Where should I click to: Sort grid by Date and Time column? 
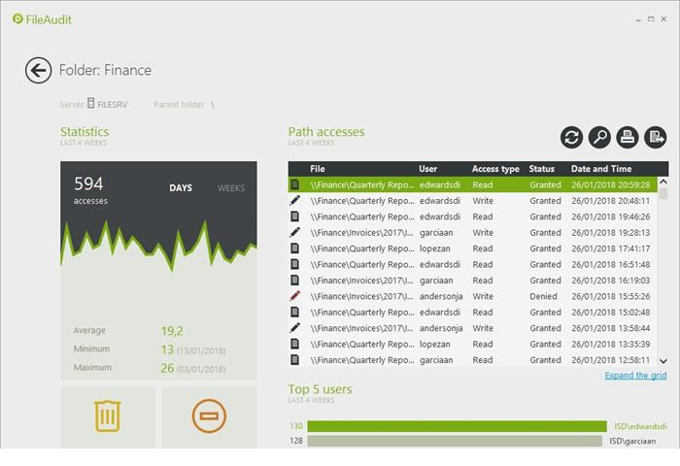[x=601, y=169]
